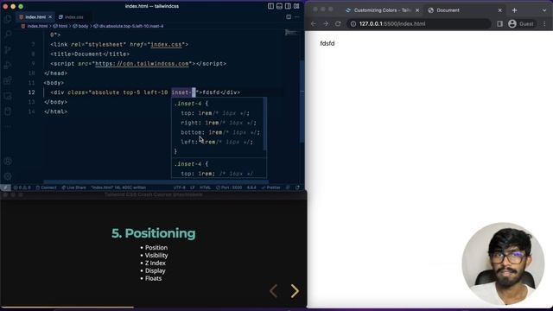
Task: Follow the index.css link on line 7
Action: (x=166, y=45)
